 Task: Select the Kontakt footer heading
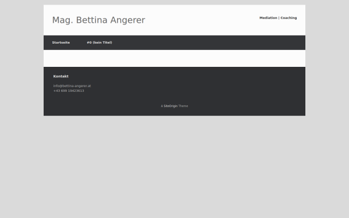coord(60,76)
